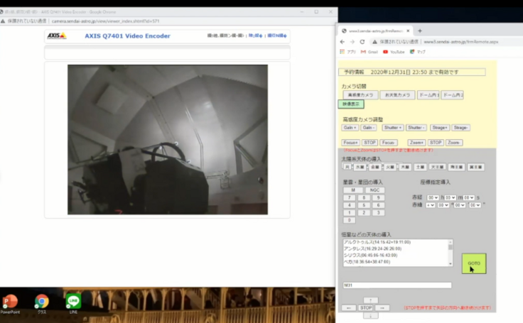Open the right ascension hours dropdown
The width and height of the screenshot is (523, 323).
pyautogui.click(x=433, y=197)
